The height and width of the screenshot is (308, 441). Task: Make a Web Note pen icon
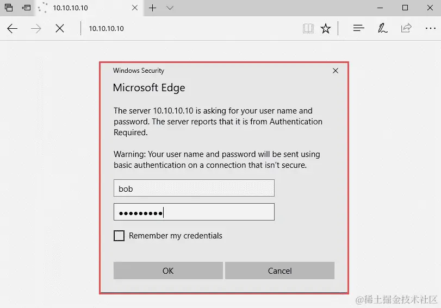pos(382,28)
